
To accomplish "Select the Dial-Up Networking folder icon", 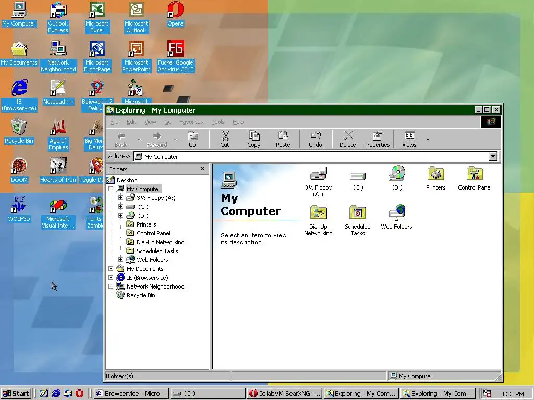I will pos(318,213).
